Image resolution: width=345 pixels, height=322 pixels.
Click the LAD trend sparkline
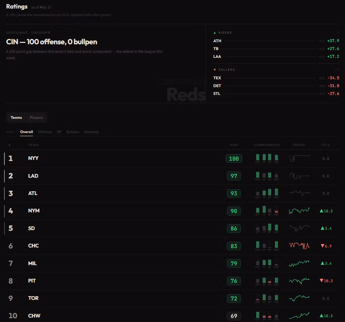299,176
